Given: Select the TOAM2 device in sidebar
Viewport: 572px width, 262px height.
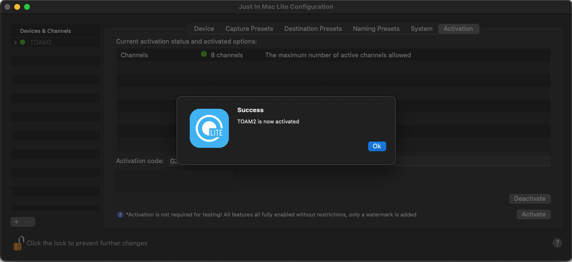Looking at the screenshot, I should click(x=41, y=43).
